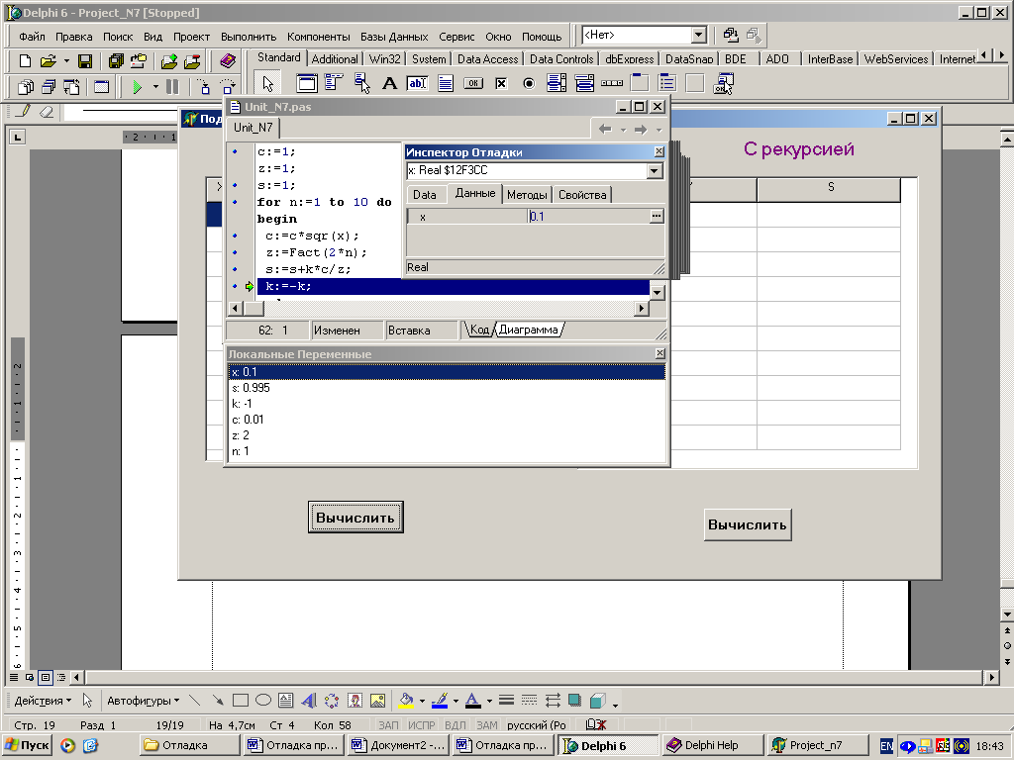The image size is (1014, 760).
Task: Open fill color dropdown arrow
Action: pyautogui.click(x=422, y=701)
